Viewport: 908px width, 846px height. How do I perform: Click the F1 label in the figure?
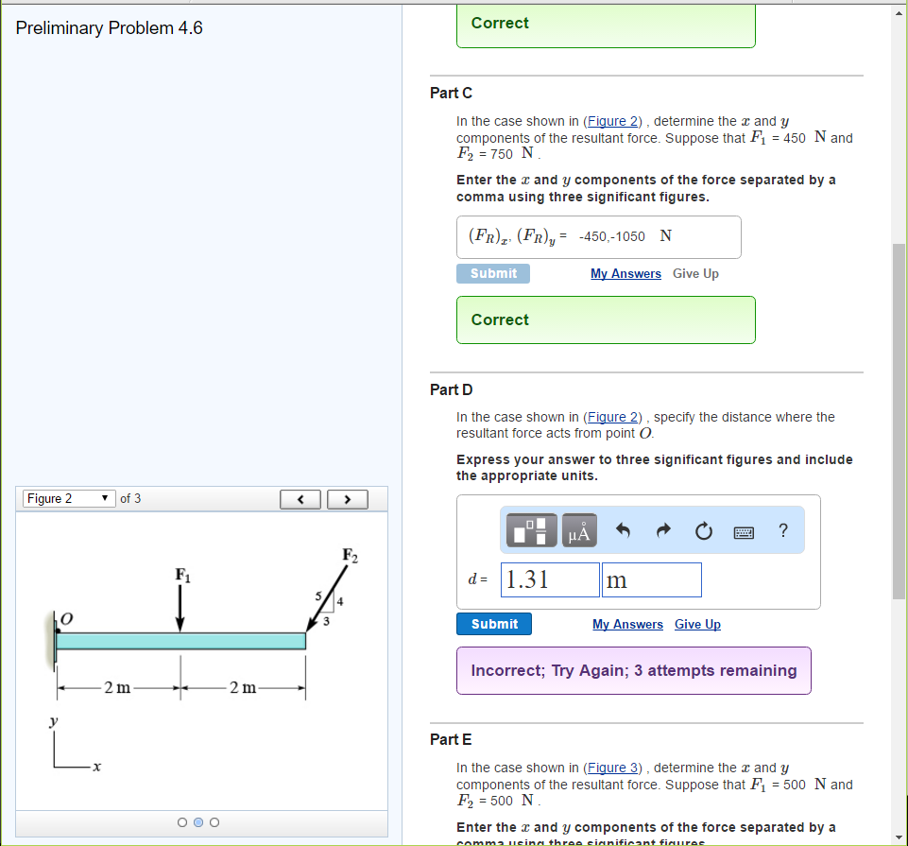click(x=182, y=575)
